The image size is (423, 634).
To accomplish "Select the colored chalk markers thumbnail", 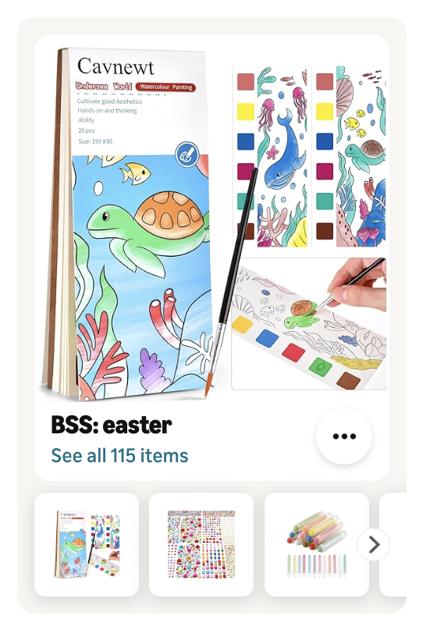I will click(317, 544).
